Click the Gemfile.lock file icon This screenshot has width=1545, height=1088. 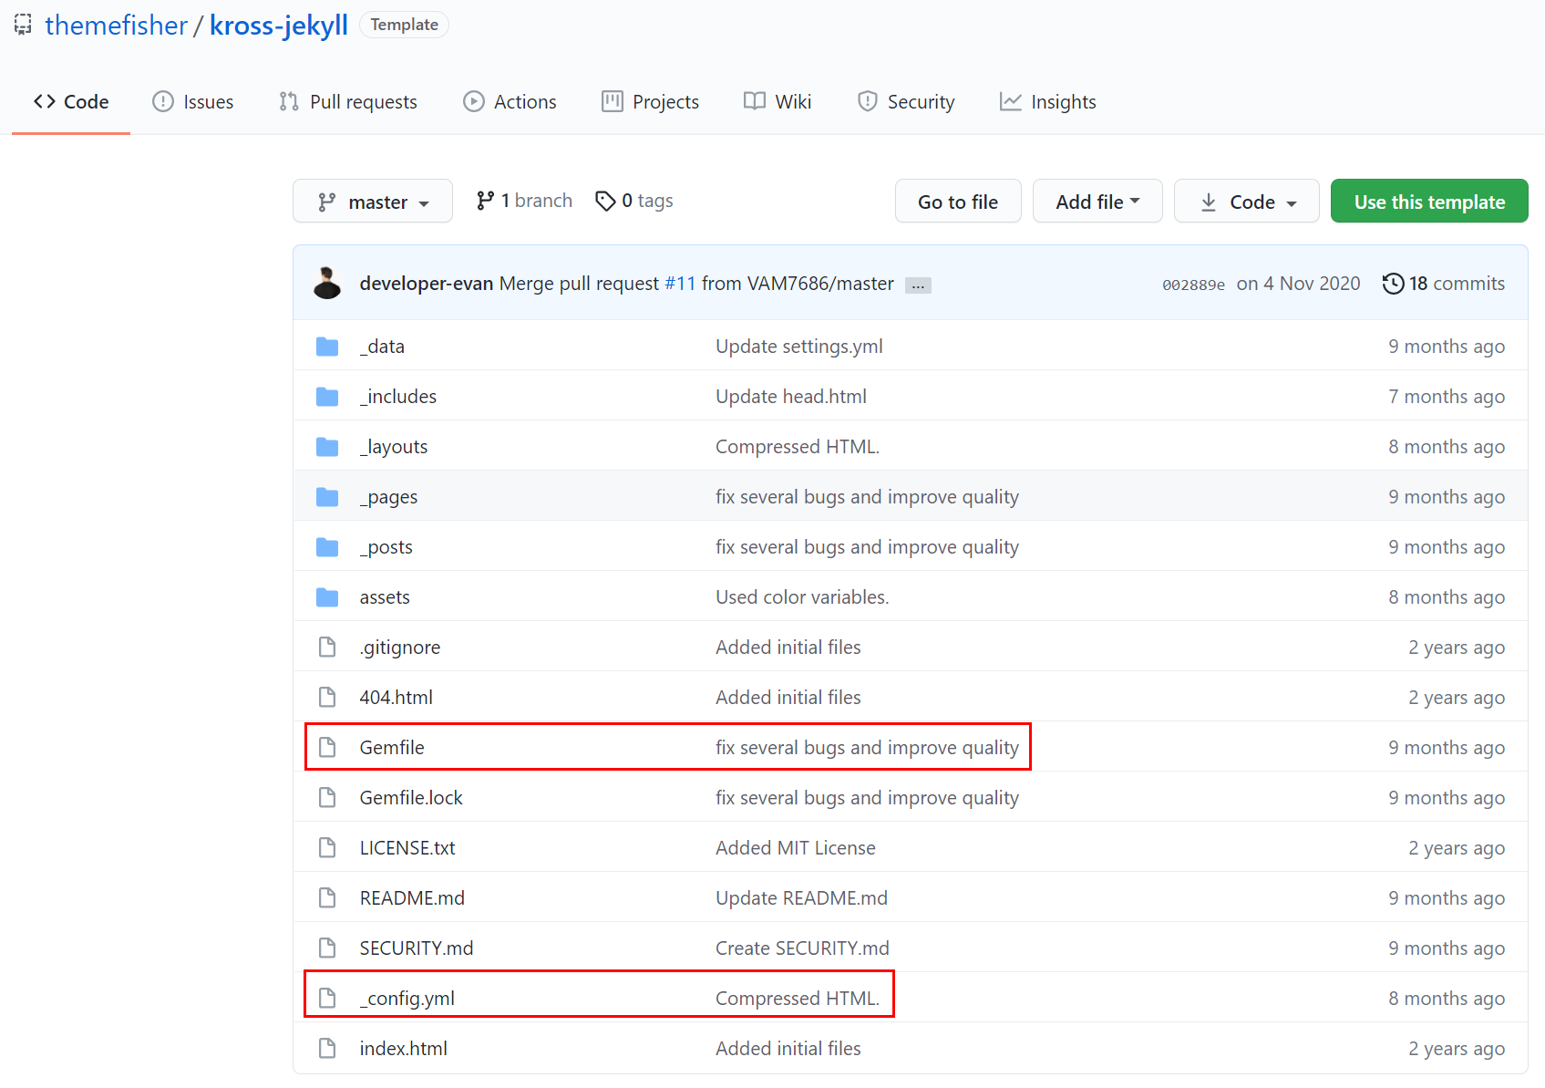327,798
